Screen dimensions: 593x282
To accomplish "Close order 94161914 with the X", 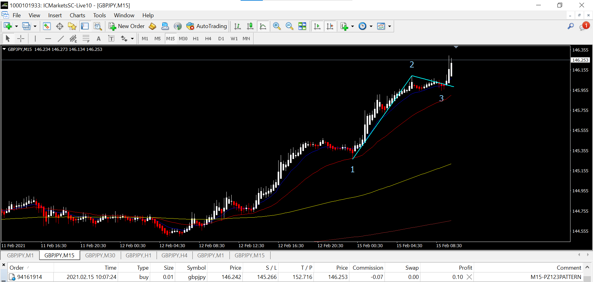I will tap(469, 277).
